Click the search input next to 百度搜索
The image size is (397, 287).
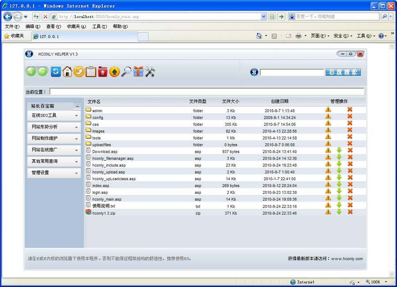tap(291, 72)
